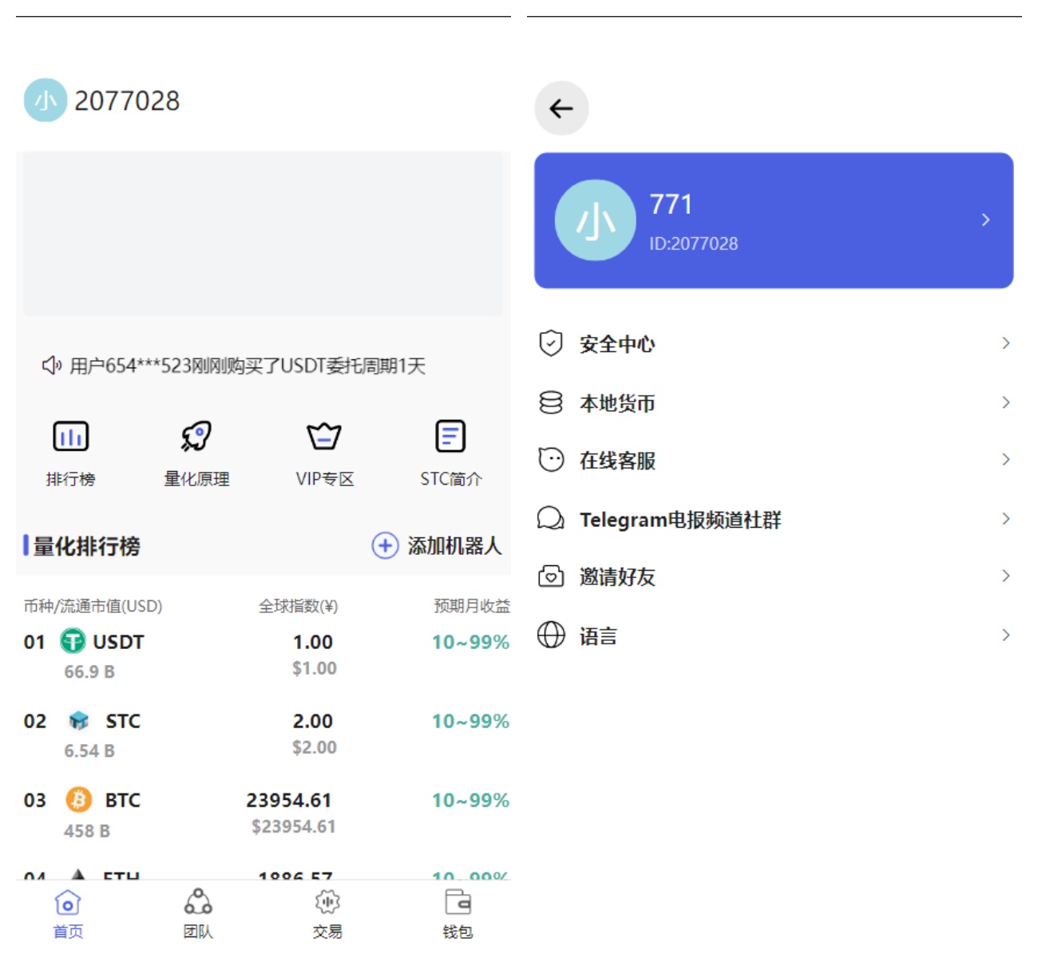The width and height of the screenshot is (1038, 958).
Task: Open 在线客服 via its right chevron
Action: tap(1006, 459)
